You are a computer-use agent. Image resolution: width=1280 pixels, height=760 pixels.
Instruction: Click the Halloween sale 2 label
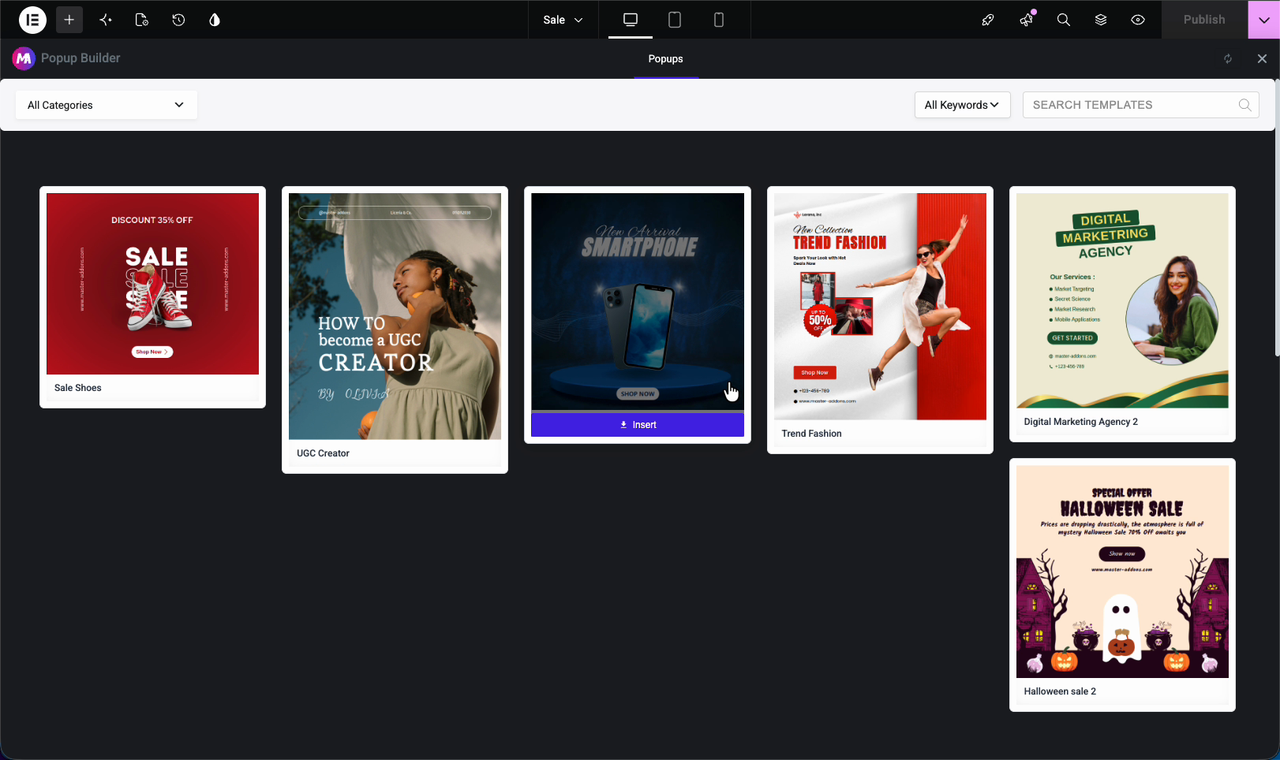click(1060, 691)
